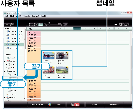Open the Settings menu

(36, 16)
